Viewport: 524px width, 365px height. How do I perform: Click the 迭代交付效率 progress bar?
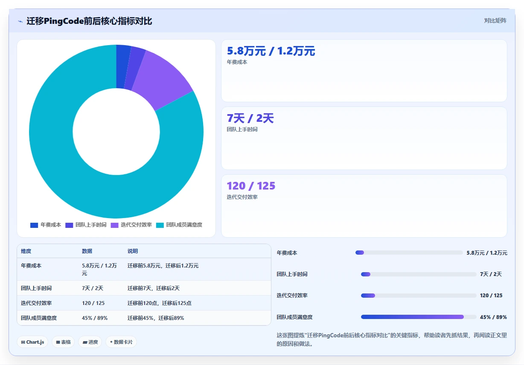point(419,296)
